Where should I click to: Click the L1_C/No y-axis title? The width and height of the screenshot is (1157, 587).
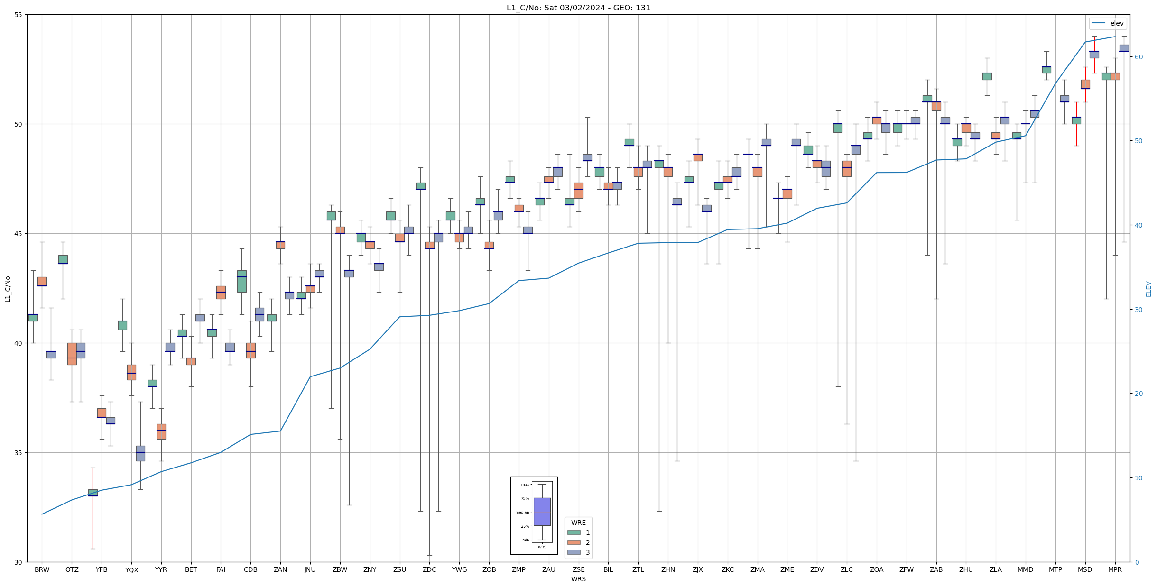tap(8, 288)
